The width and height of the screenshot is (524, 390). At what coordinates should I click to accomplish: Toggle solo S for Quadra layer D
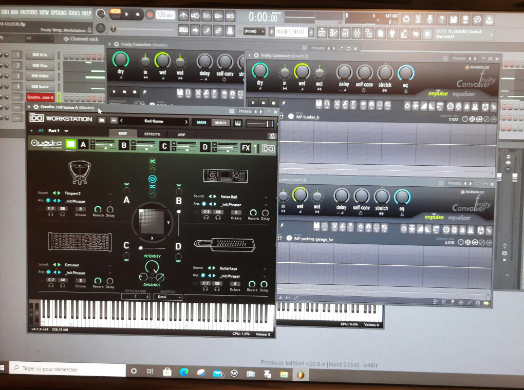[x=215, y=150]
